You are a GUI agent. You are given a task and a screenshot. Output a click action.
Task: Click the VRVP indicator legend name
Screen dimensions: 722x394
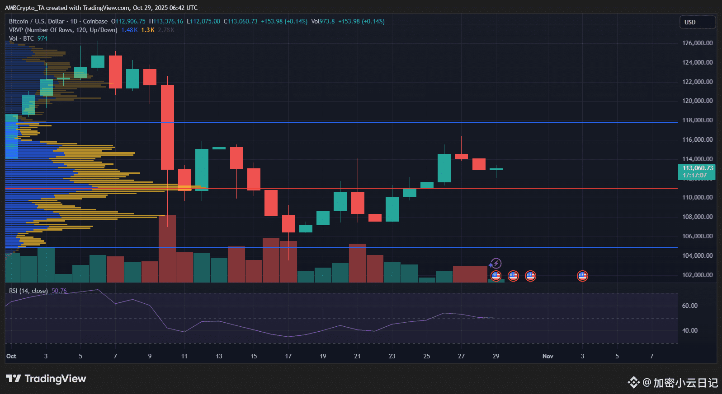click(63, 30)
